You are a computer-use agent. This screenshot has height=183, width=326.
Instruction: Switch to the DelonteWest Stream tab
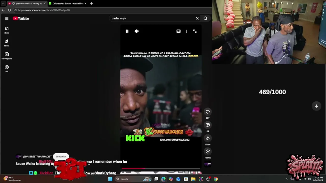[x=67, y=4]
